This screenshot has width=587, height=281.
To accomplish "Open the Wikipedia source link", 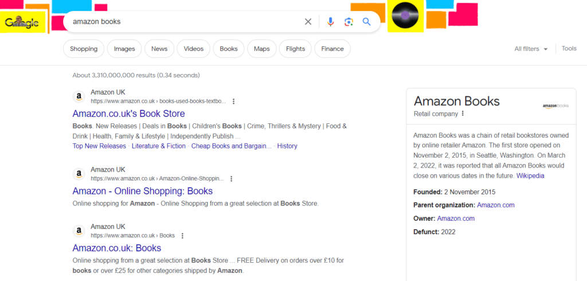I will (530, 175).
